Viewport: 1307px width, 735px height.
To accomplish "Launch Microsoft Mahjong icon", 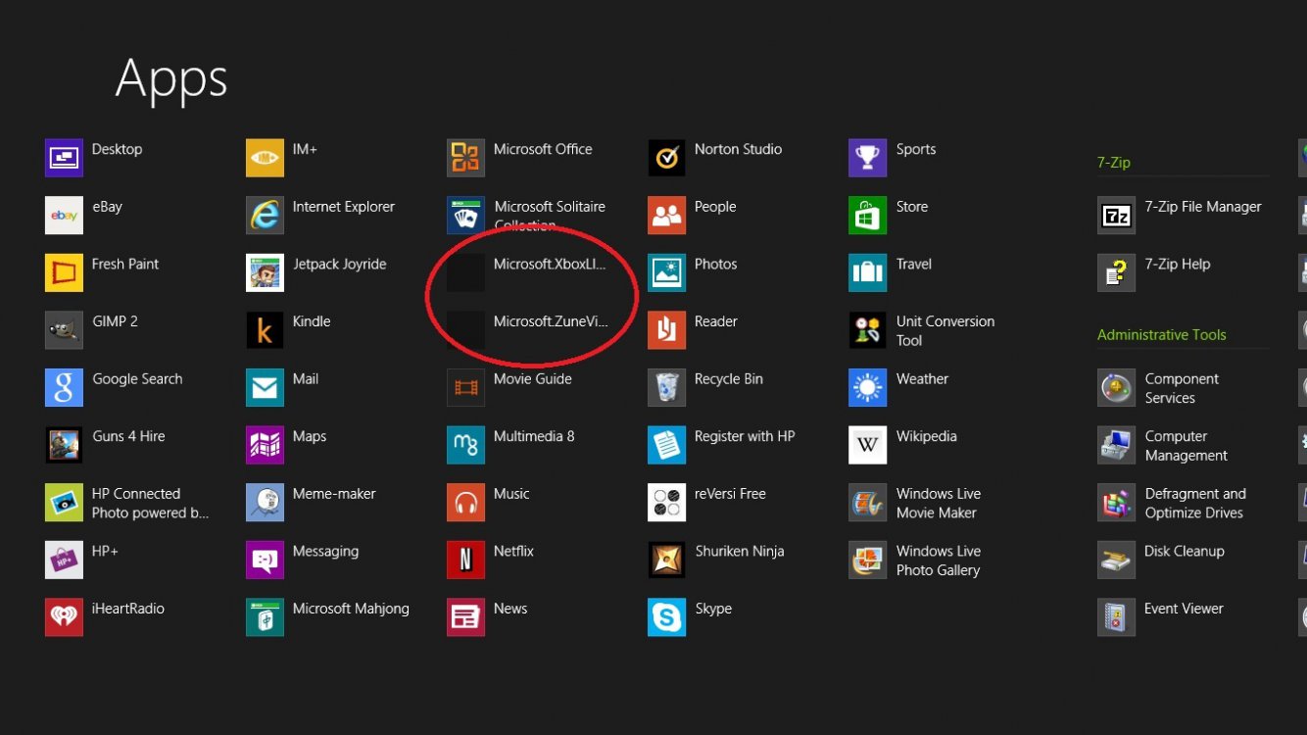I will coord(265,617).
